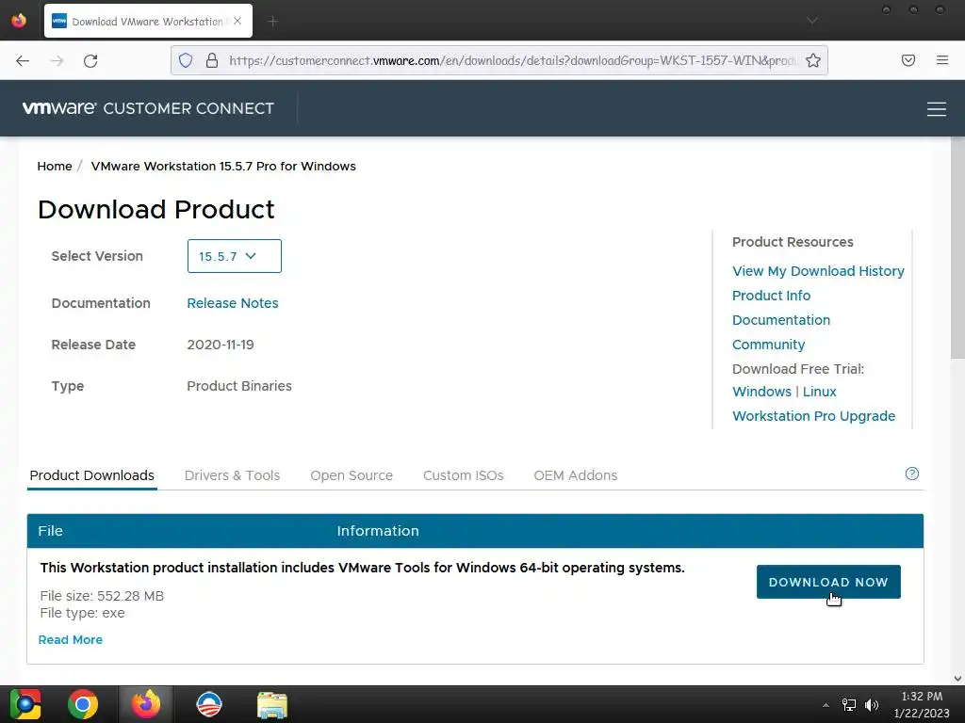Click the Product Binaries type value
This screenshot has height=723, width=965.
239,386
